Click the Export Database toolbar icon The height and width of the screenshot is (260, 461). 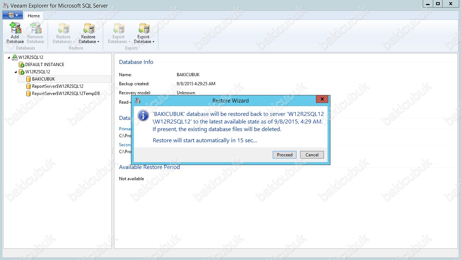[x=144, y=29]
